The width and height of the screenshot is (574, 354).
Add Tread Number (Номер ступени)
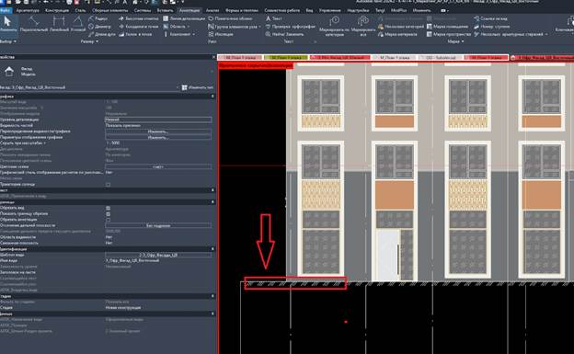pyautogui.click(x=491, y=27)
